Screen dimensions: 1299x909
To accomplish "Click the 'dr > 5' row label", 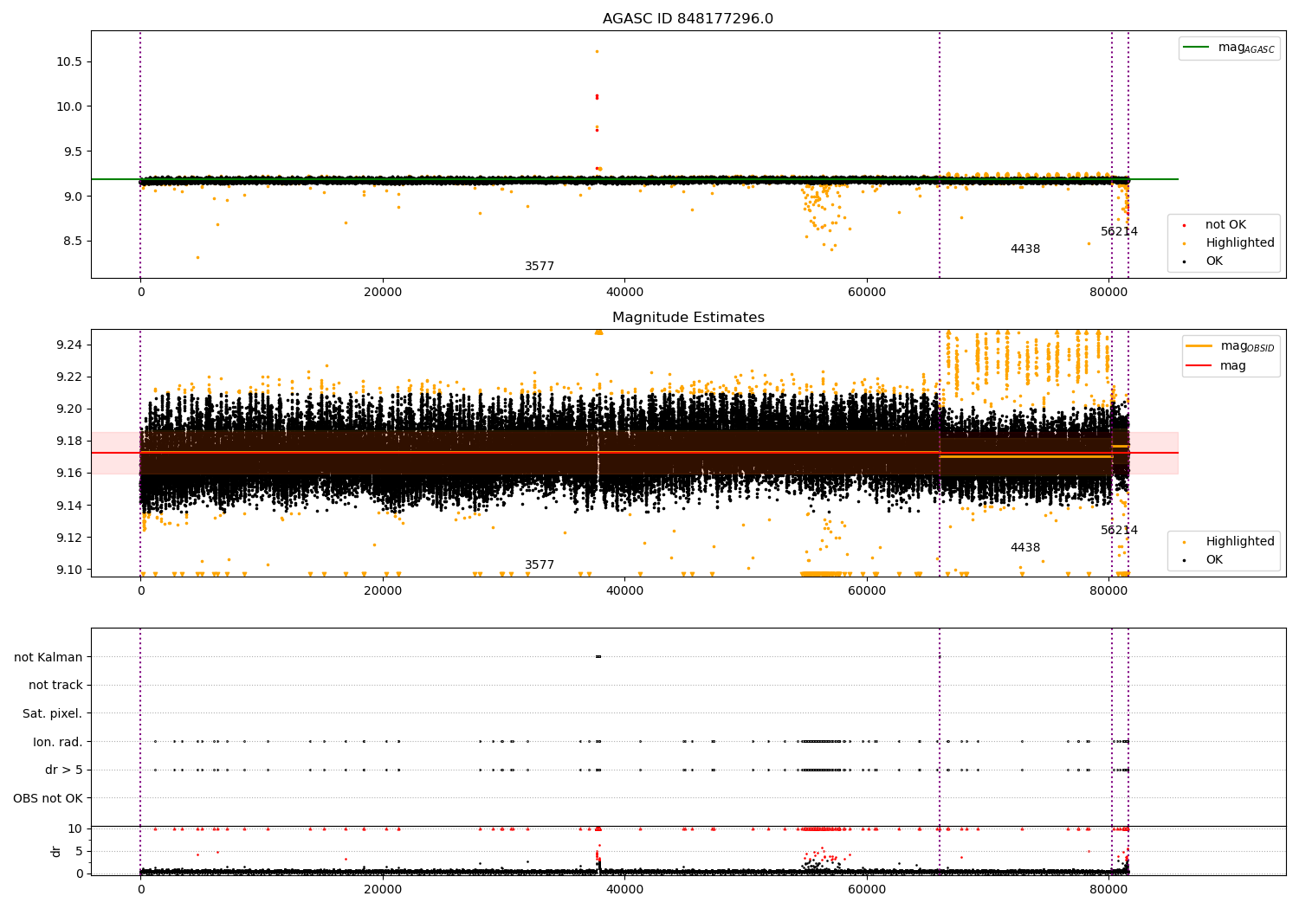I will point(64,770).
